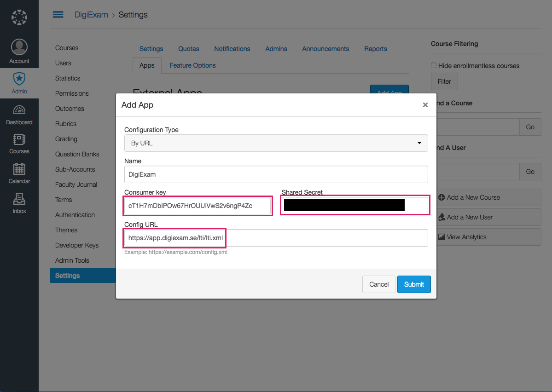Click the user icon for Add a New User
The width and height of the screenshot is (552, 392).
pos(442,217)
